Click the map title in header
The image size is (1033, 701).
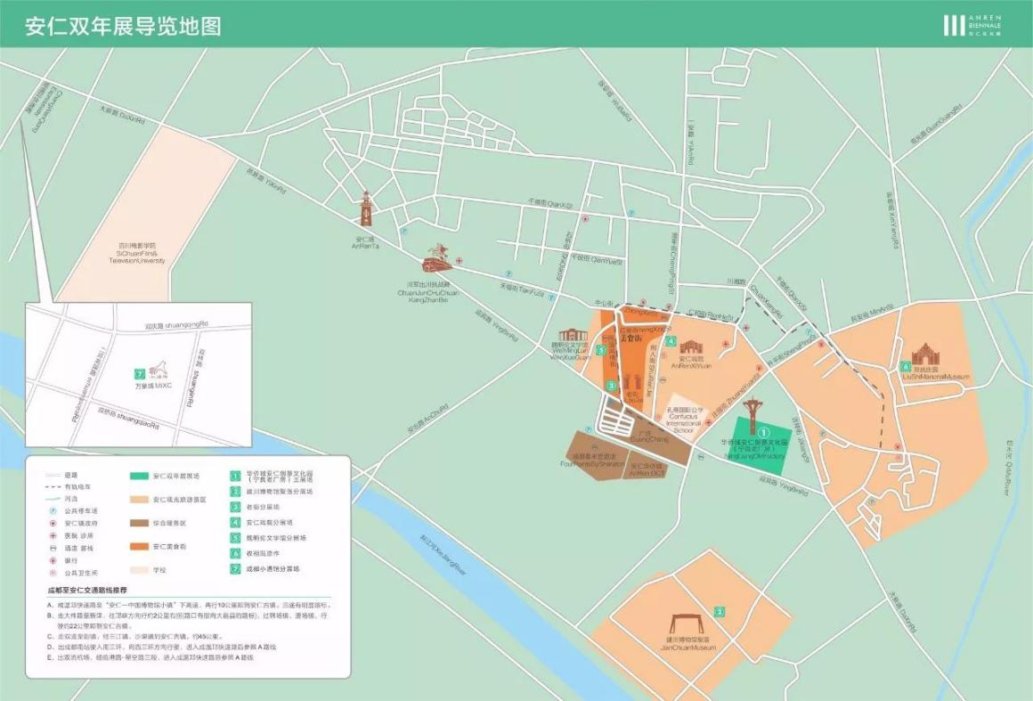[123, 24]
